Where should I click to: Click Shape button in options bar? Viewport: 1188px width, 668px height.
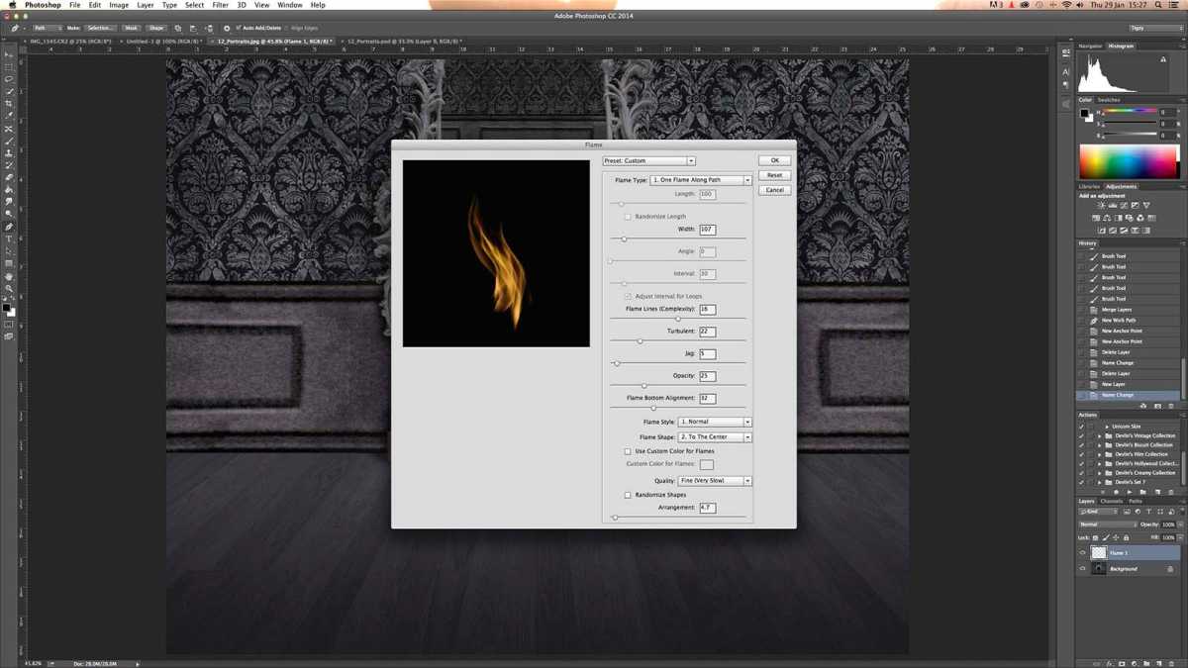[156, 28]
